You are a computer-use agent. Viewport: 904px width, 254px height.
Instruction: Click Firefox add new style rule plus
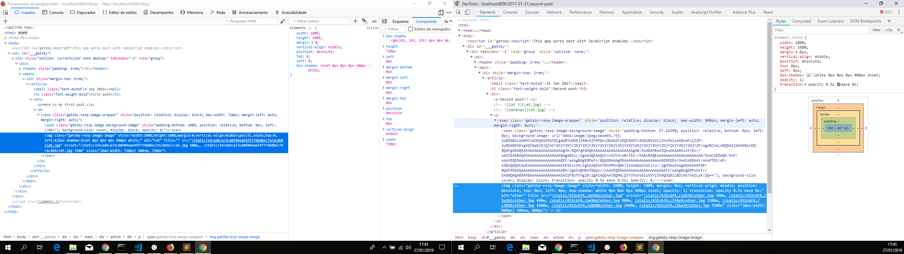[355, 21]
